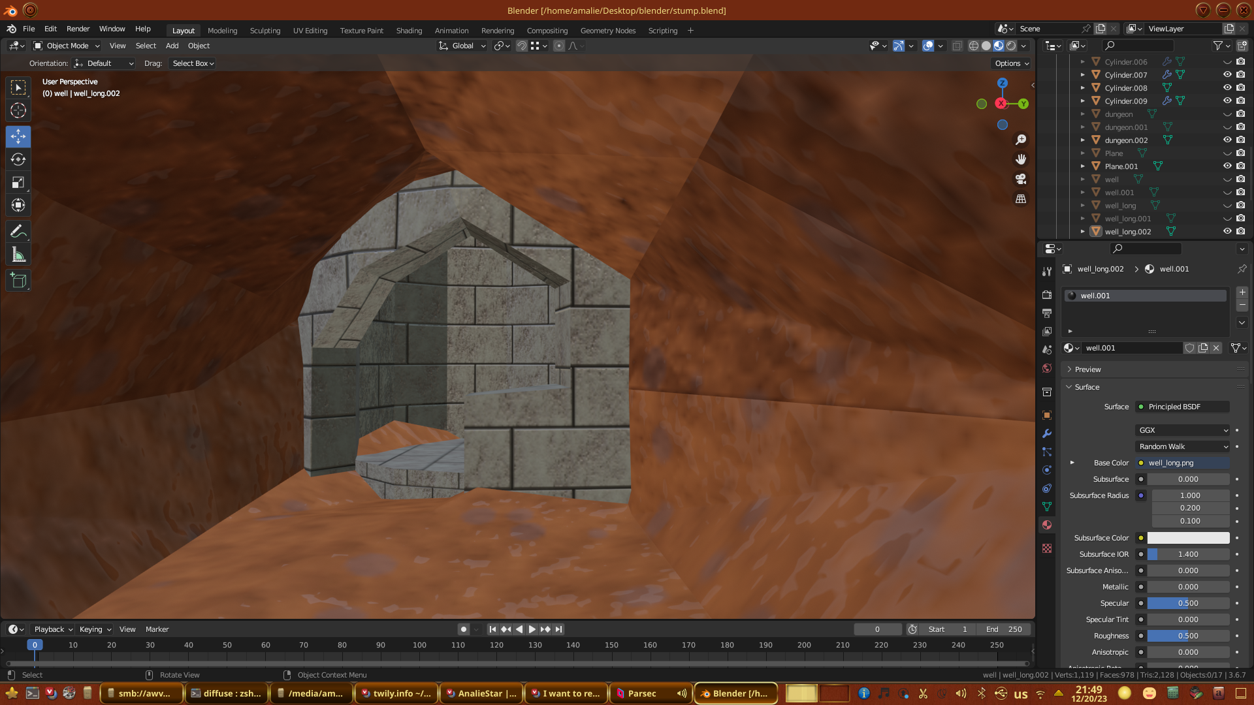Open the Random Walk subsurface method dropdown
The height and width of the screenshot is (705, 1254).
click(x=1183, y=446)
